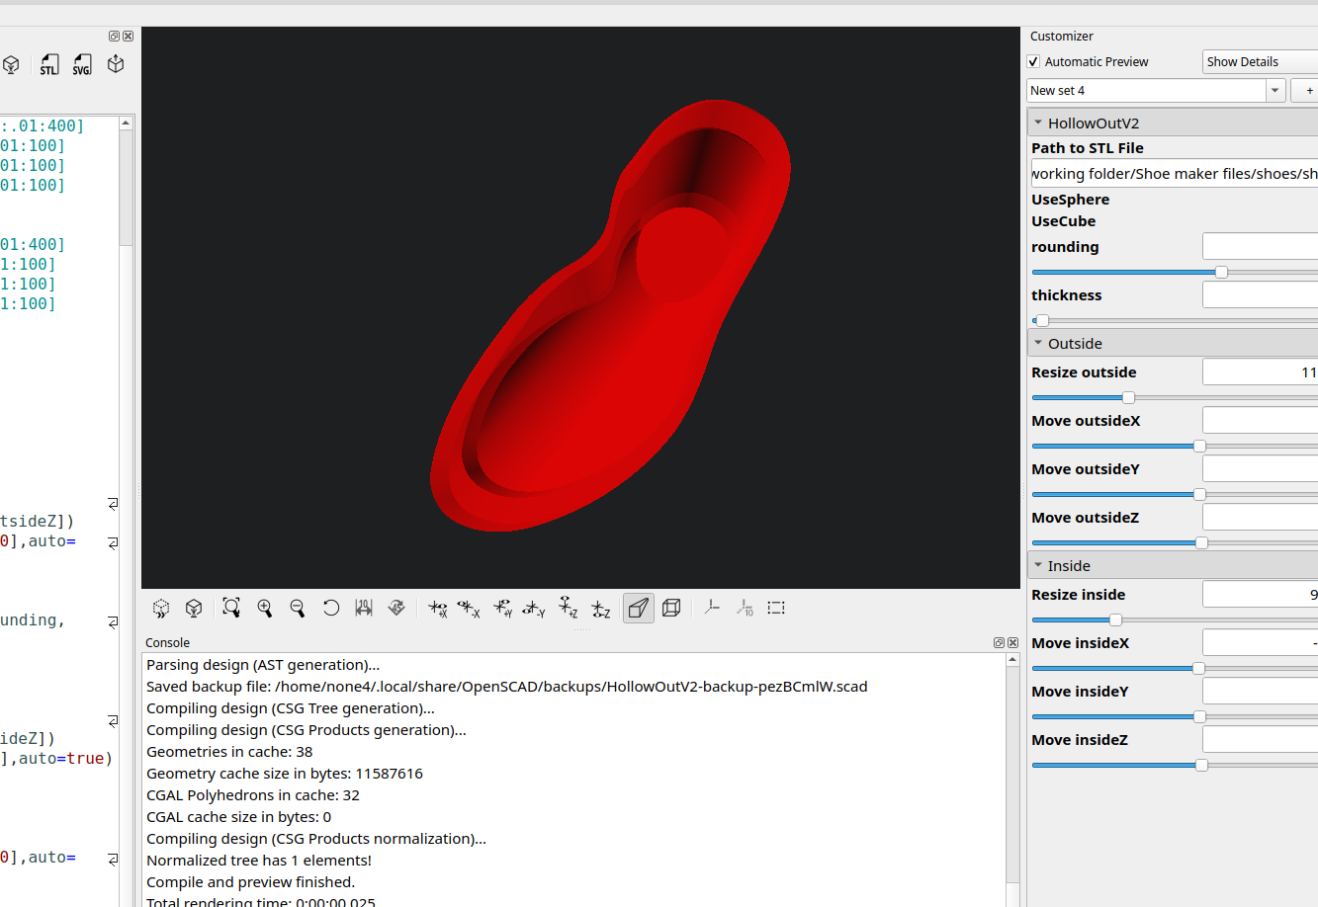Click the Resize outside value field
This screenshot has width=1318, height=907.
point(1261,371)
